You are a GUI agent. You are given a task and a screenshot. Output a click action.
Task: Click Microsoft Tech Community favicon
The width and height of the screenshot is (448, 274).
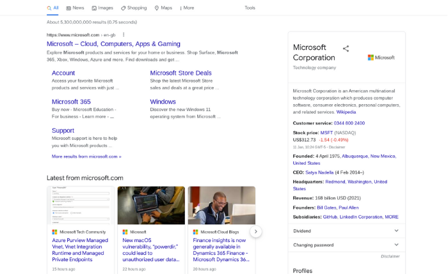(54, 232)
